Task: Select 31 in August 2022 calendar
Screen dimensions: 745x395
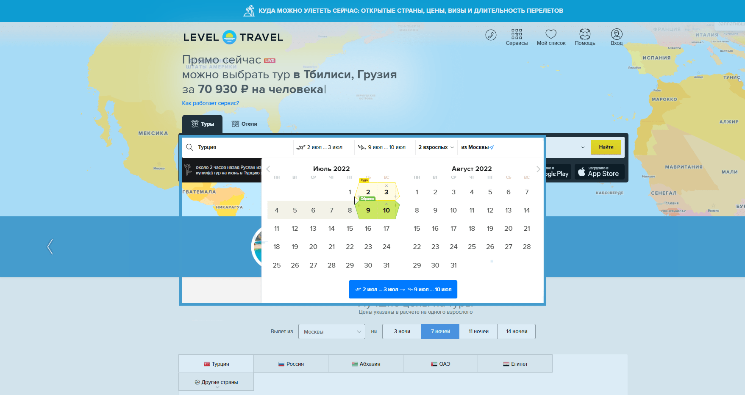Action: pyautogui.click(x=453, y=265)
